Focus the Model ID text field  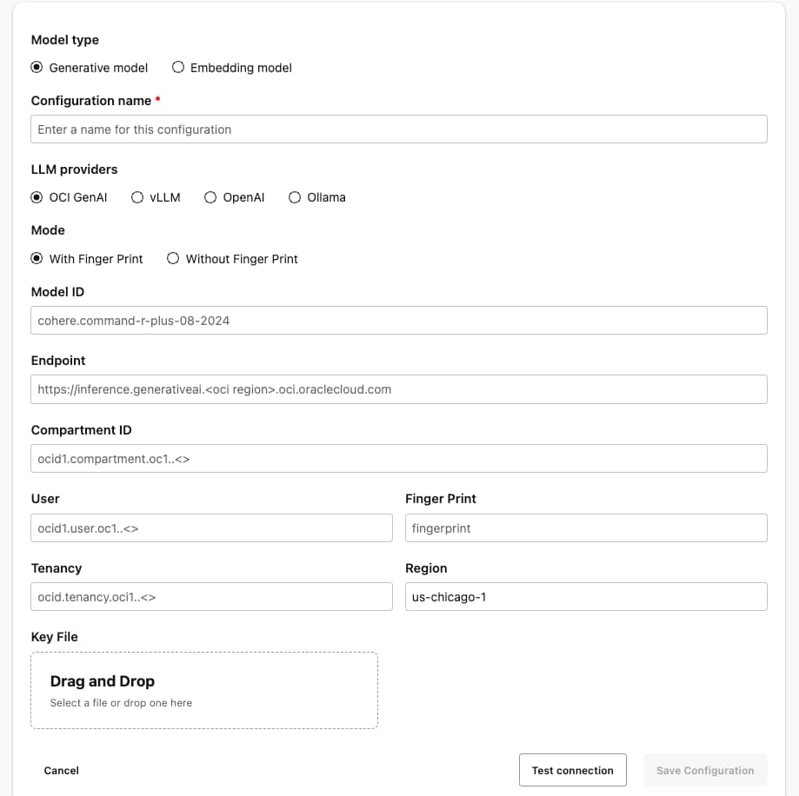(399, 320)
